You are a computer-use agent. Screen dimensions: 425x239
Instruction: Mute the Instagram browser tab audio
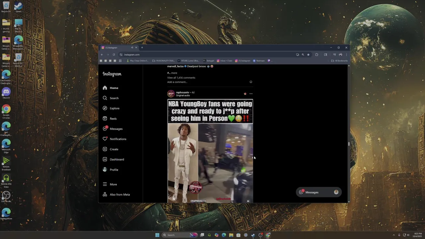132,47
